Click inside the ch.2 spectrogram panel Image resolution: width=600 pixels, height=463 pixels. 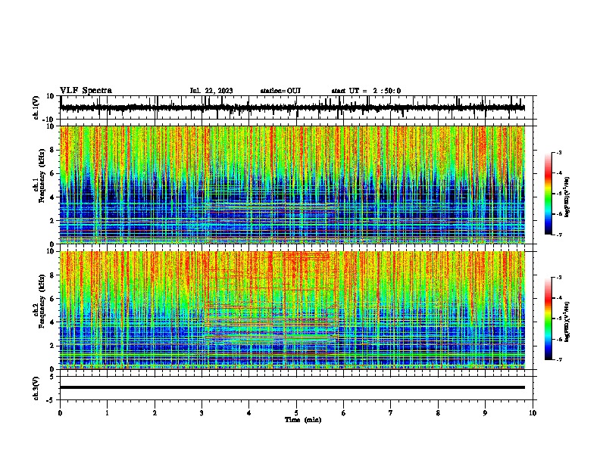(x=292, y=310)
